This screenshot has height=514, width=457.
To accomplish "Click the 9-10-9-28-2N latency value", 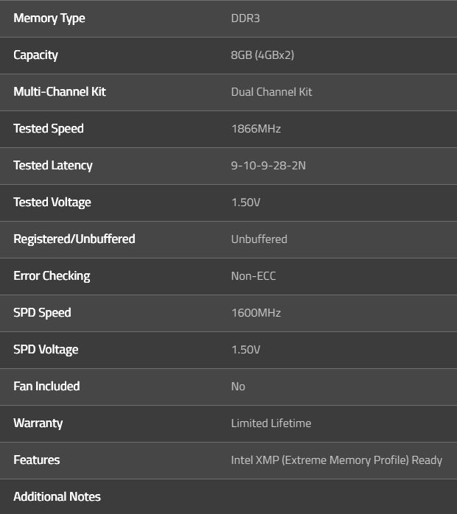I will click(x=268, y=166).
